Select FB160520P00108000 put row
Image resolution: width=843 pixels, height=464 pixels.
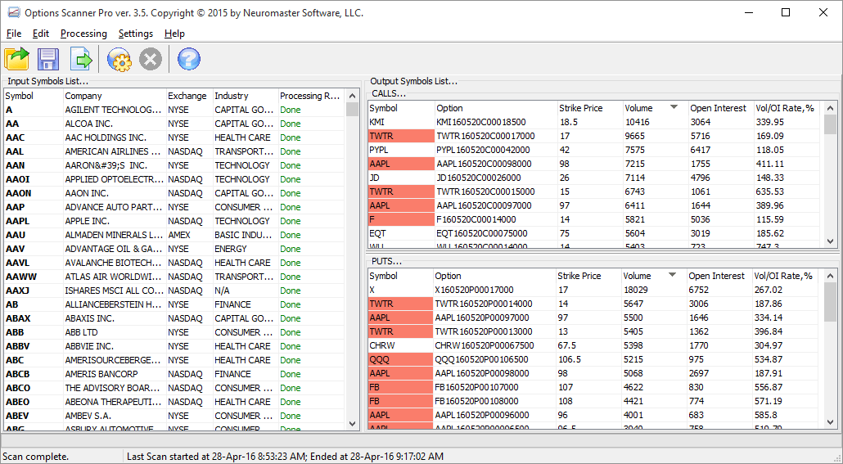pos(595,401)
